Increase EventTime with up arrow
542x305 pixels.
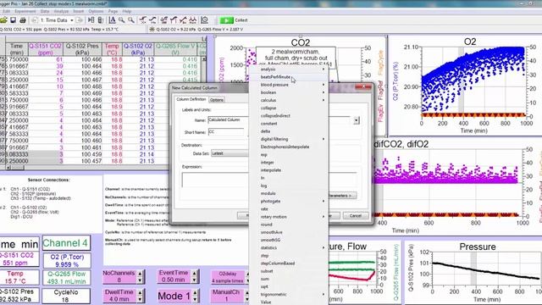194,273
